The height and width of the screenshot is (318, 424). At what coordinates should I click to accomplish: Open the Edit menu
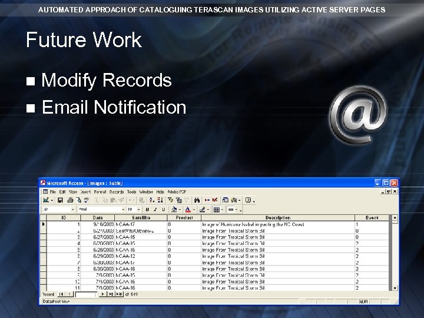(62, 192)
